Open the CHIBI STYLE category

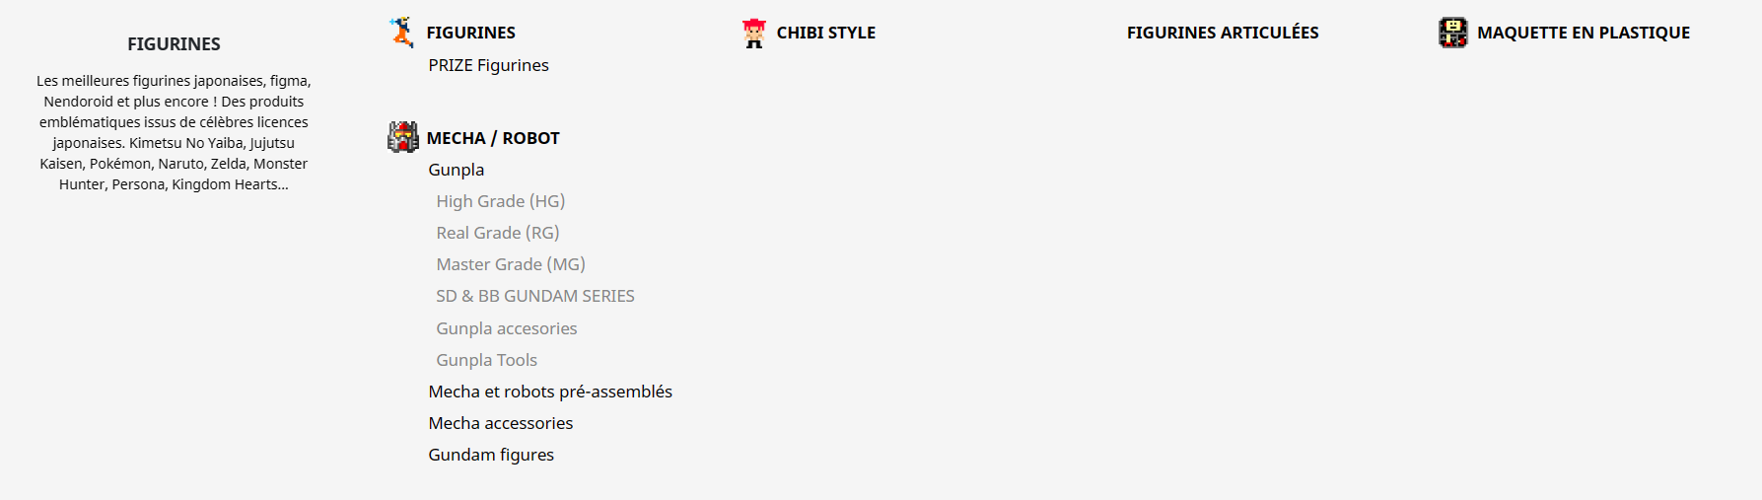pyautogui.click(x=825, y=33)
